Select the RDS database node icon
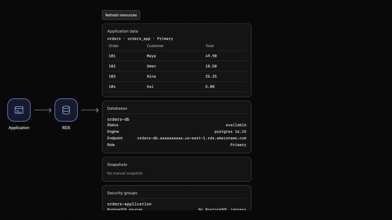The height and width of the screenshot is (220, 392). (66, 110)
